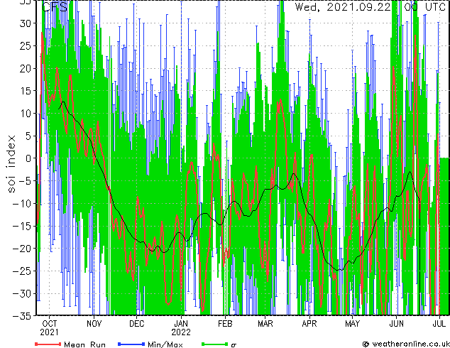Click the MAR x-axis label

pyautogui.click(x=265, y=324)
